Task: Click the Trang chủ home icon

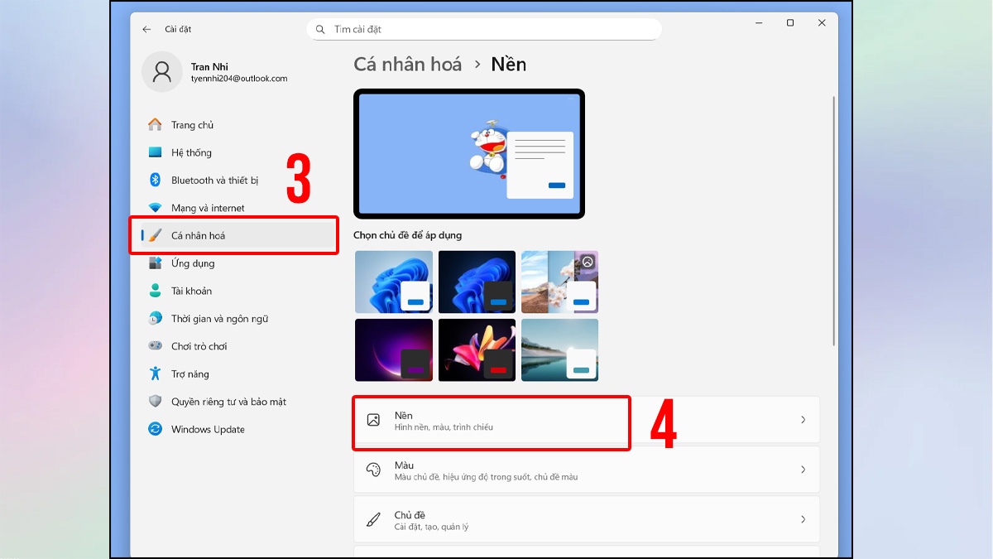Action: click(x=155, y=125)
